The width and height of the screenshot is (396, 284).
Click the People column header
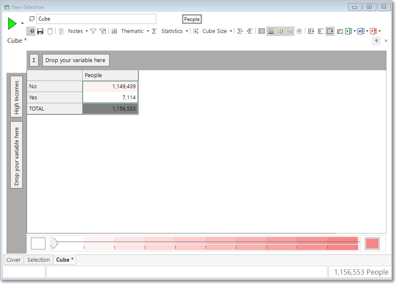[x=110, y=75]
